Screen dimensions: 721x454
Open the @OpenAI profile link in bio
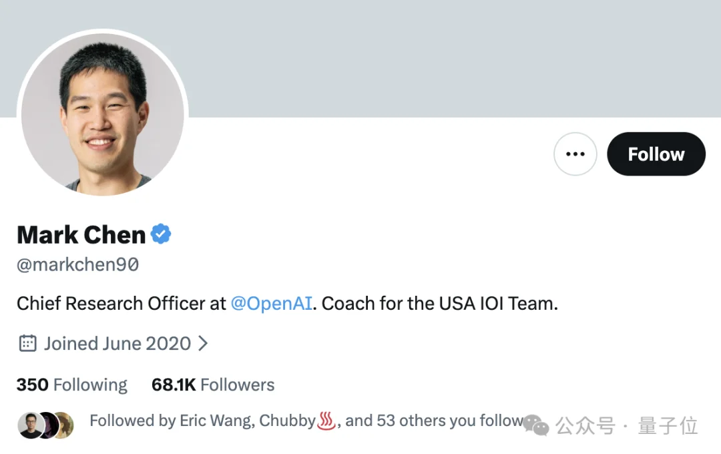coord(272,303)
